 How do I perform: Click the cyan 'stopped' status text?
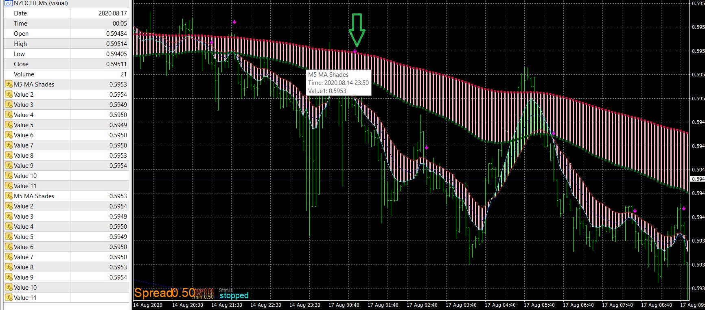[234, 295]
